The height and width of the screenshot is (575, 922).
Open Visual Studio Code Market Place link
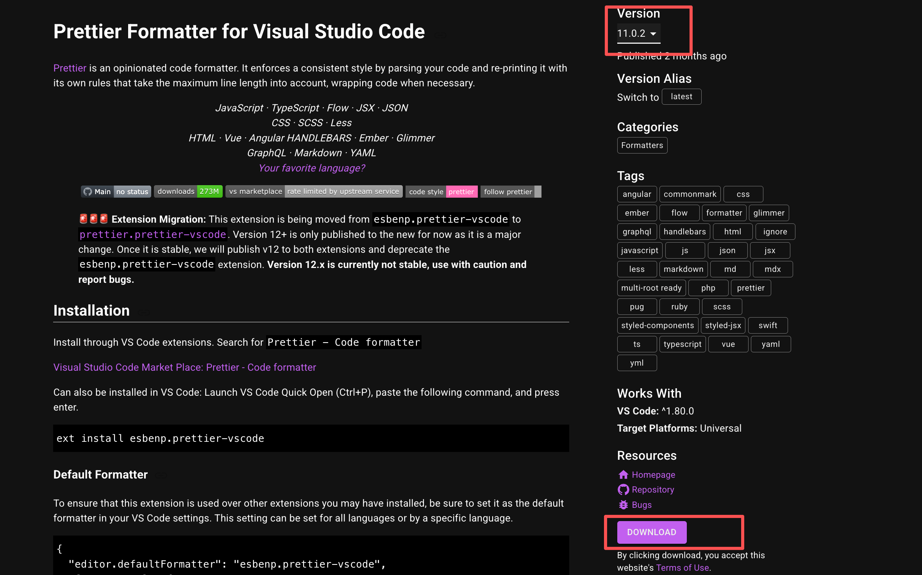[184, 367]
